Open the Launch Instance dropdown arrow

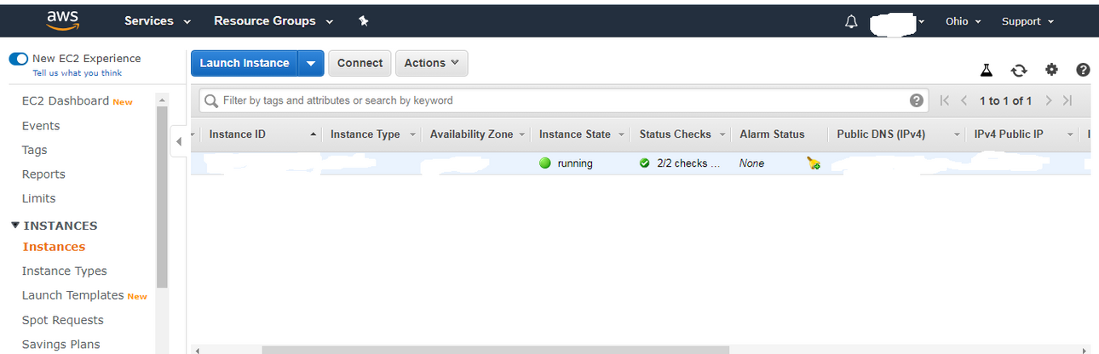(311, 63)
